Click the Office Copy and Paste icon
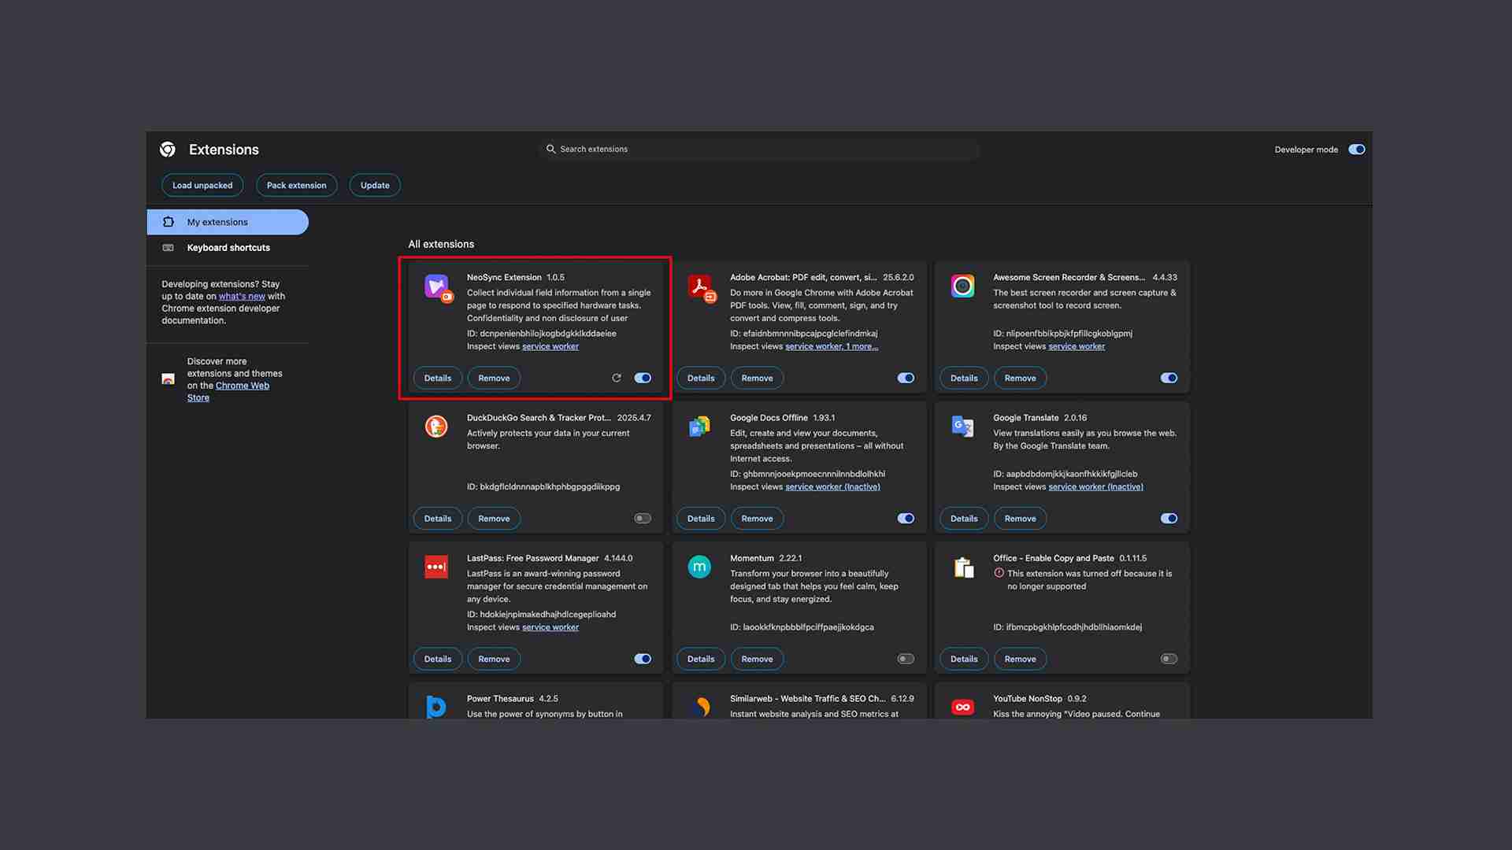The image size is (1512, 850). (x=963, y=567)
